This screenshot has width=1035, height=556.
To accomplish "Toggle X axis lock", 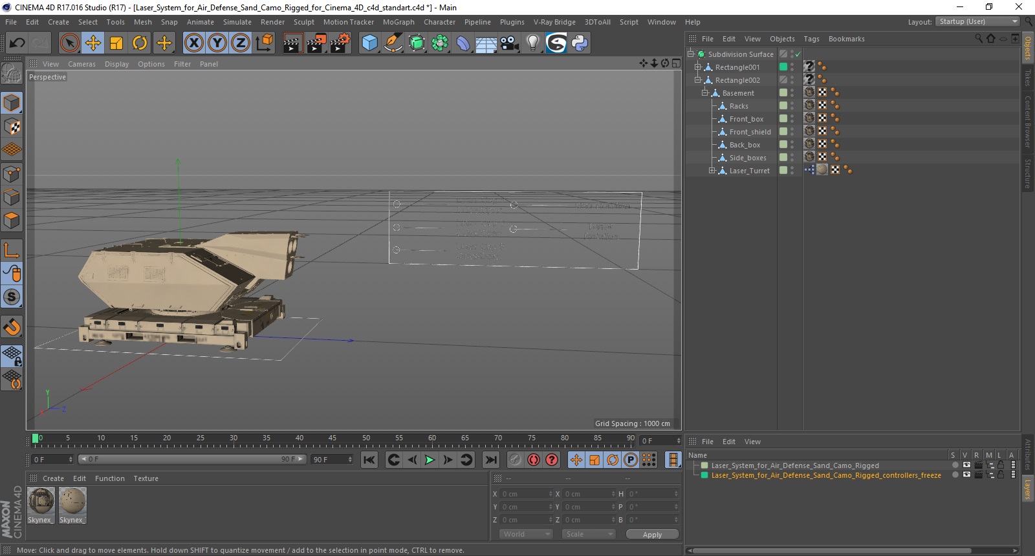I will coord(193,43).
